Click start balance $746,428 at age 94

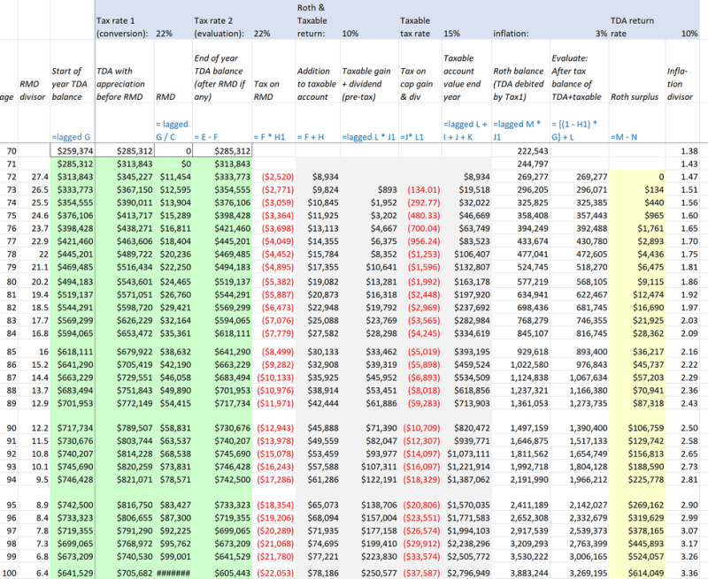[74, 480]
